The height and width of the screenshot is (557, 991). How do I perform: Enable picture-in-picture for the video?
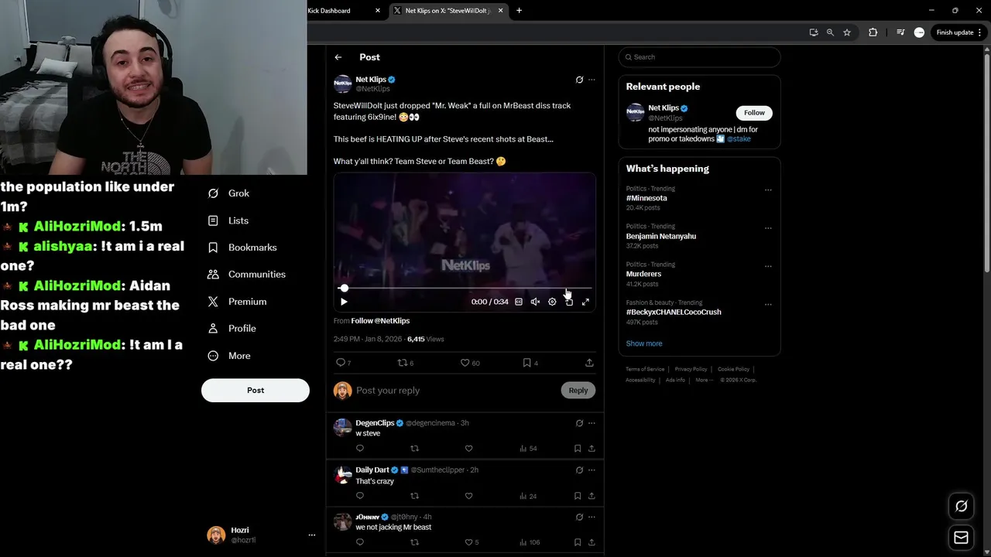tap(569, 302)
